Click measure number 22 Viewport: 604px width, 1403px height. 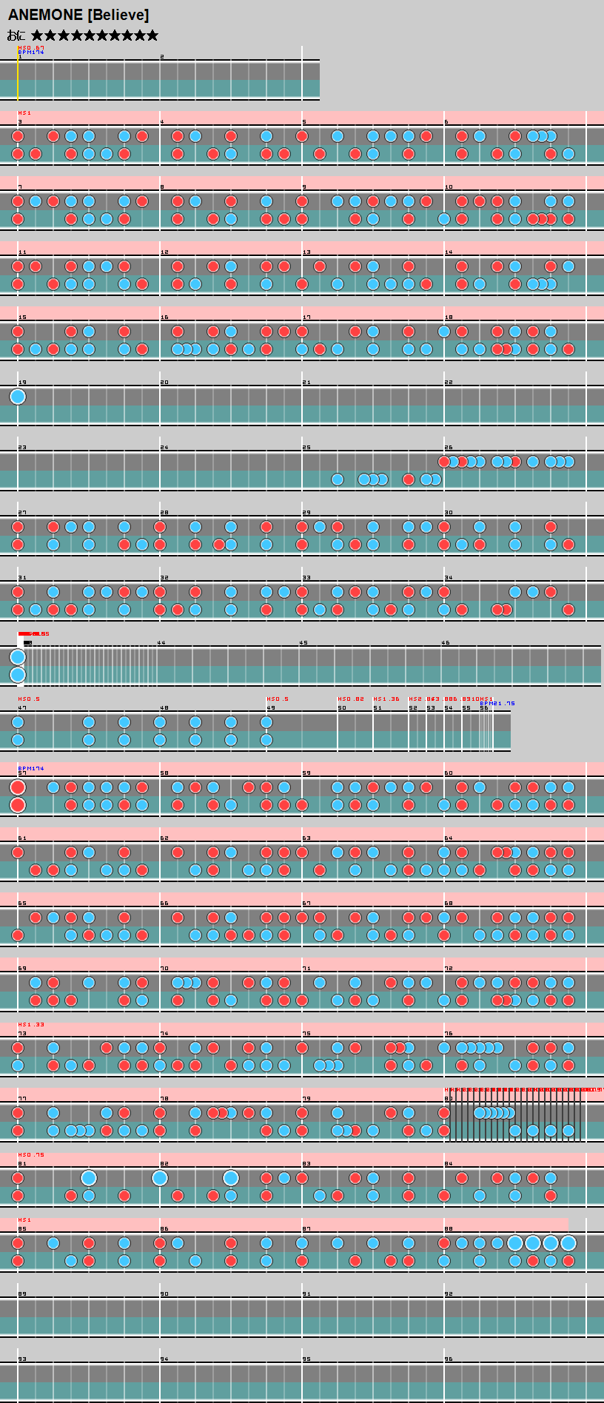coord(449,383)
